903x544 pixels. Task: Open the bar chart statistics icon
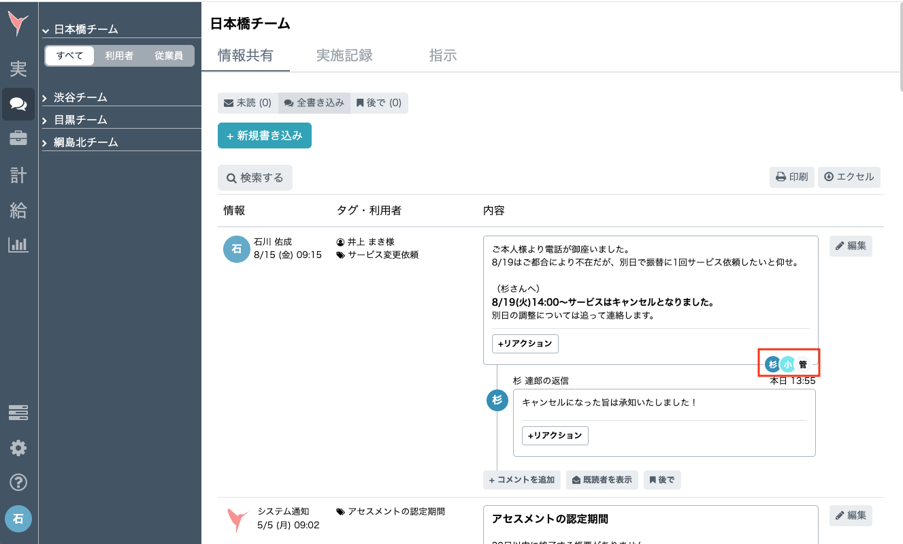pos(18,246)
